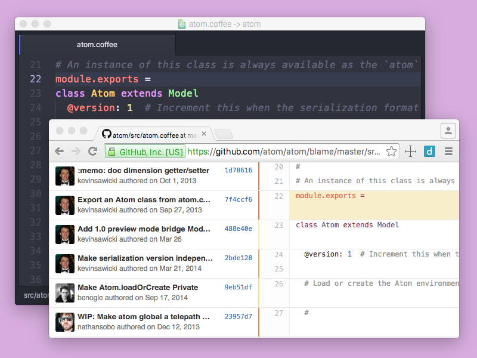Toggle the bookmark star in the address bar

point(392,152)
